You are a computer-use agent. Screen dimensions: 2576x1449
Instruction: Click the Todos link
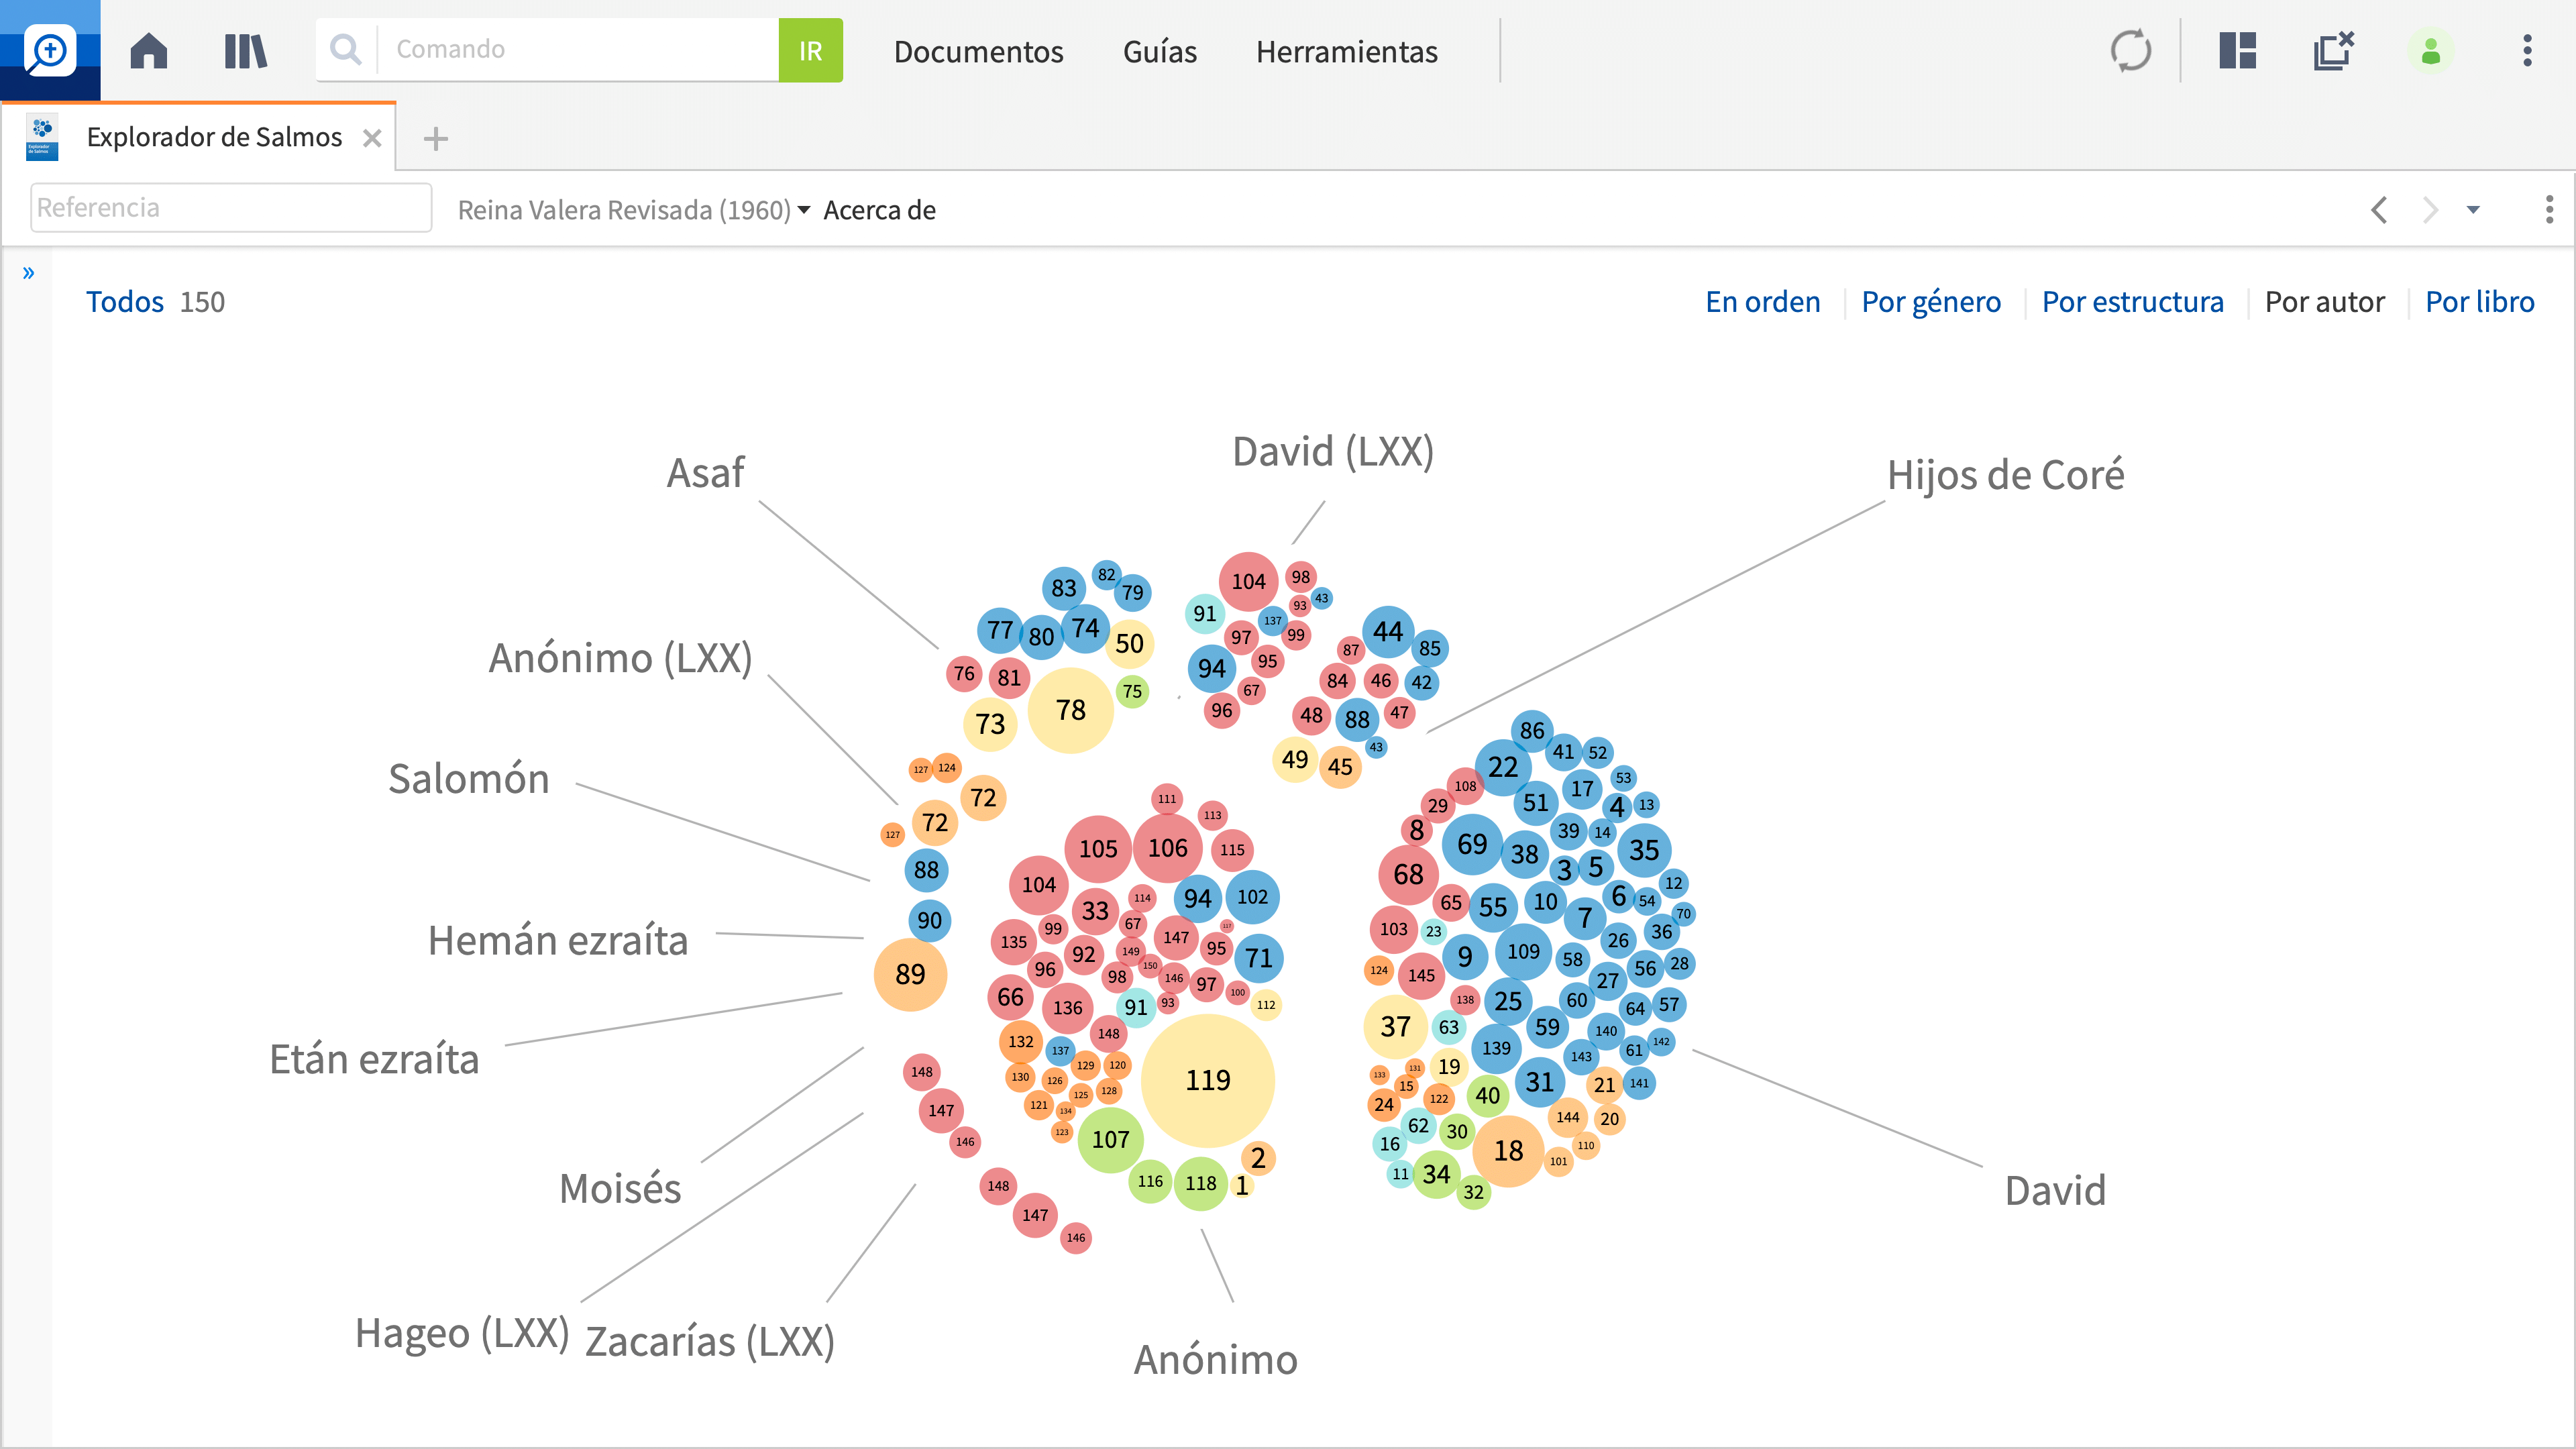[124, 302]
